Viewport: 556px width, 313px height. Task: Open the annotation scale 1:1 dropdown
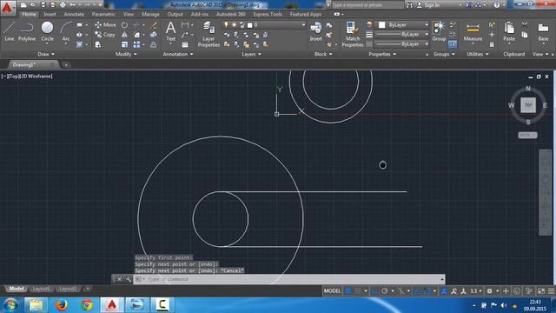475,291
